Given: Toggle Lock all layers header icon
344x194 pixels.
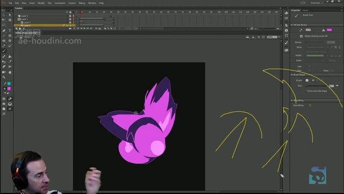Looking at the screenshot, I should pos(70,12).
